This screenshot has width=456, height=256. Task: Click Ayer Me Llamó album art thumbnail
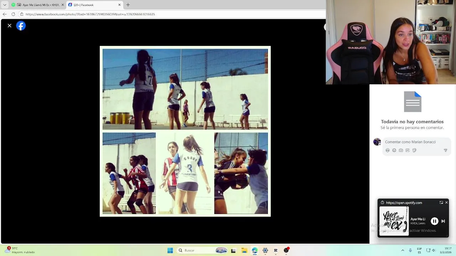394,221
